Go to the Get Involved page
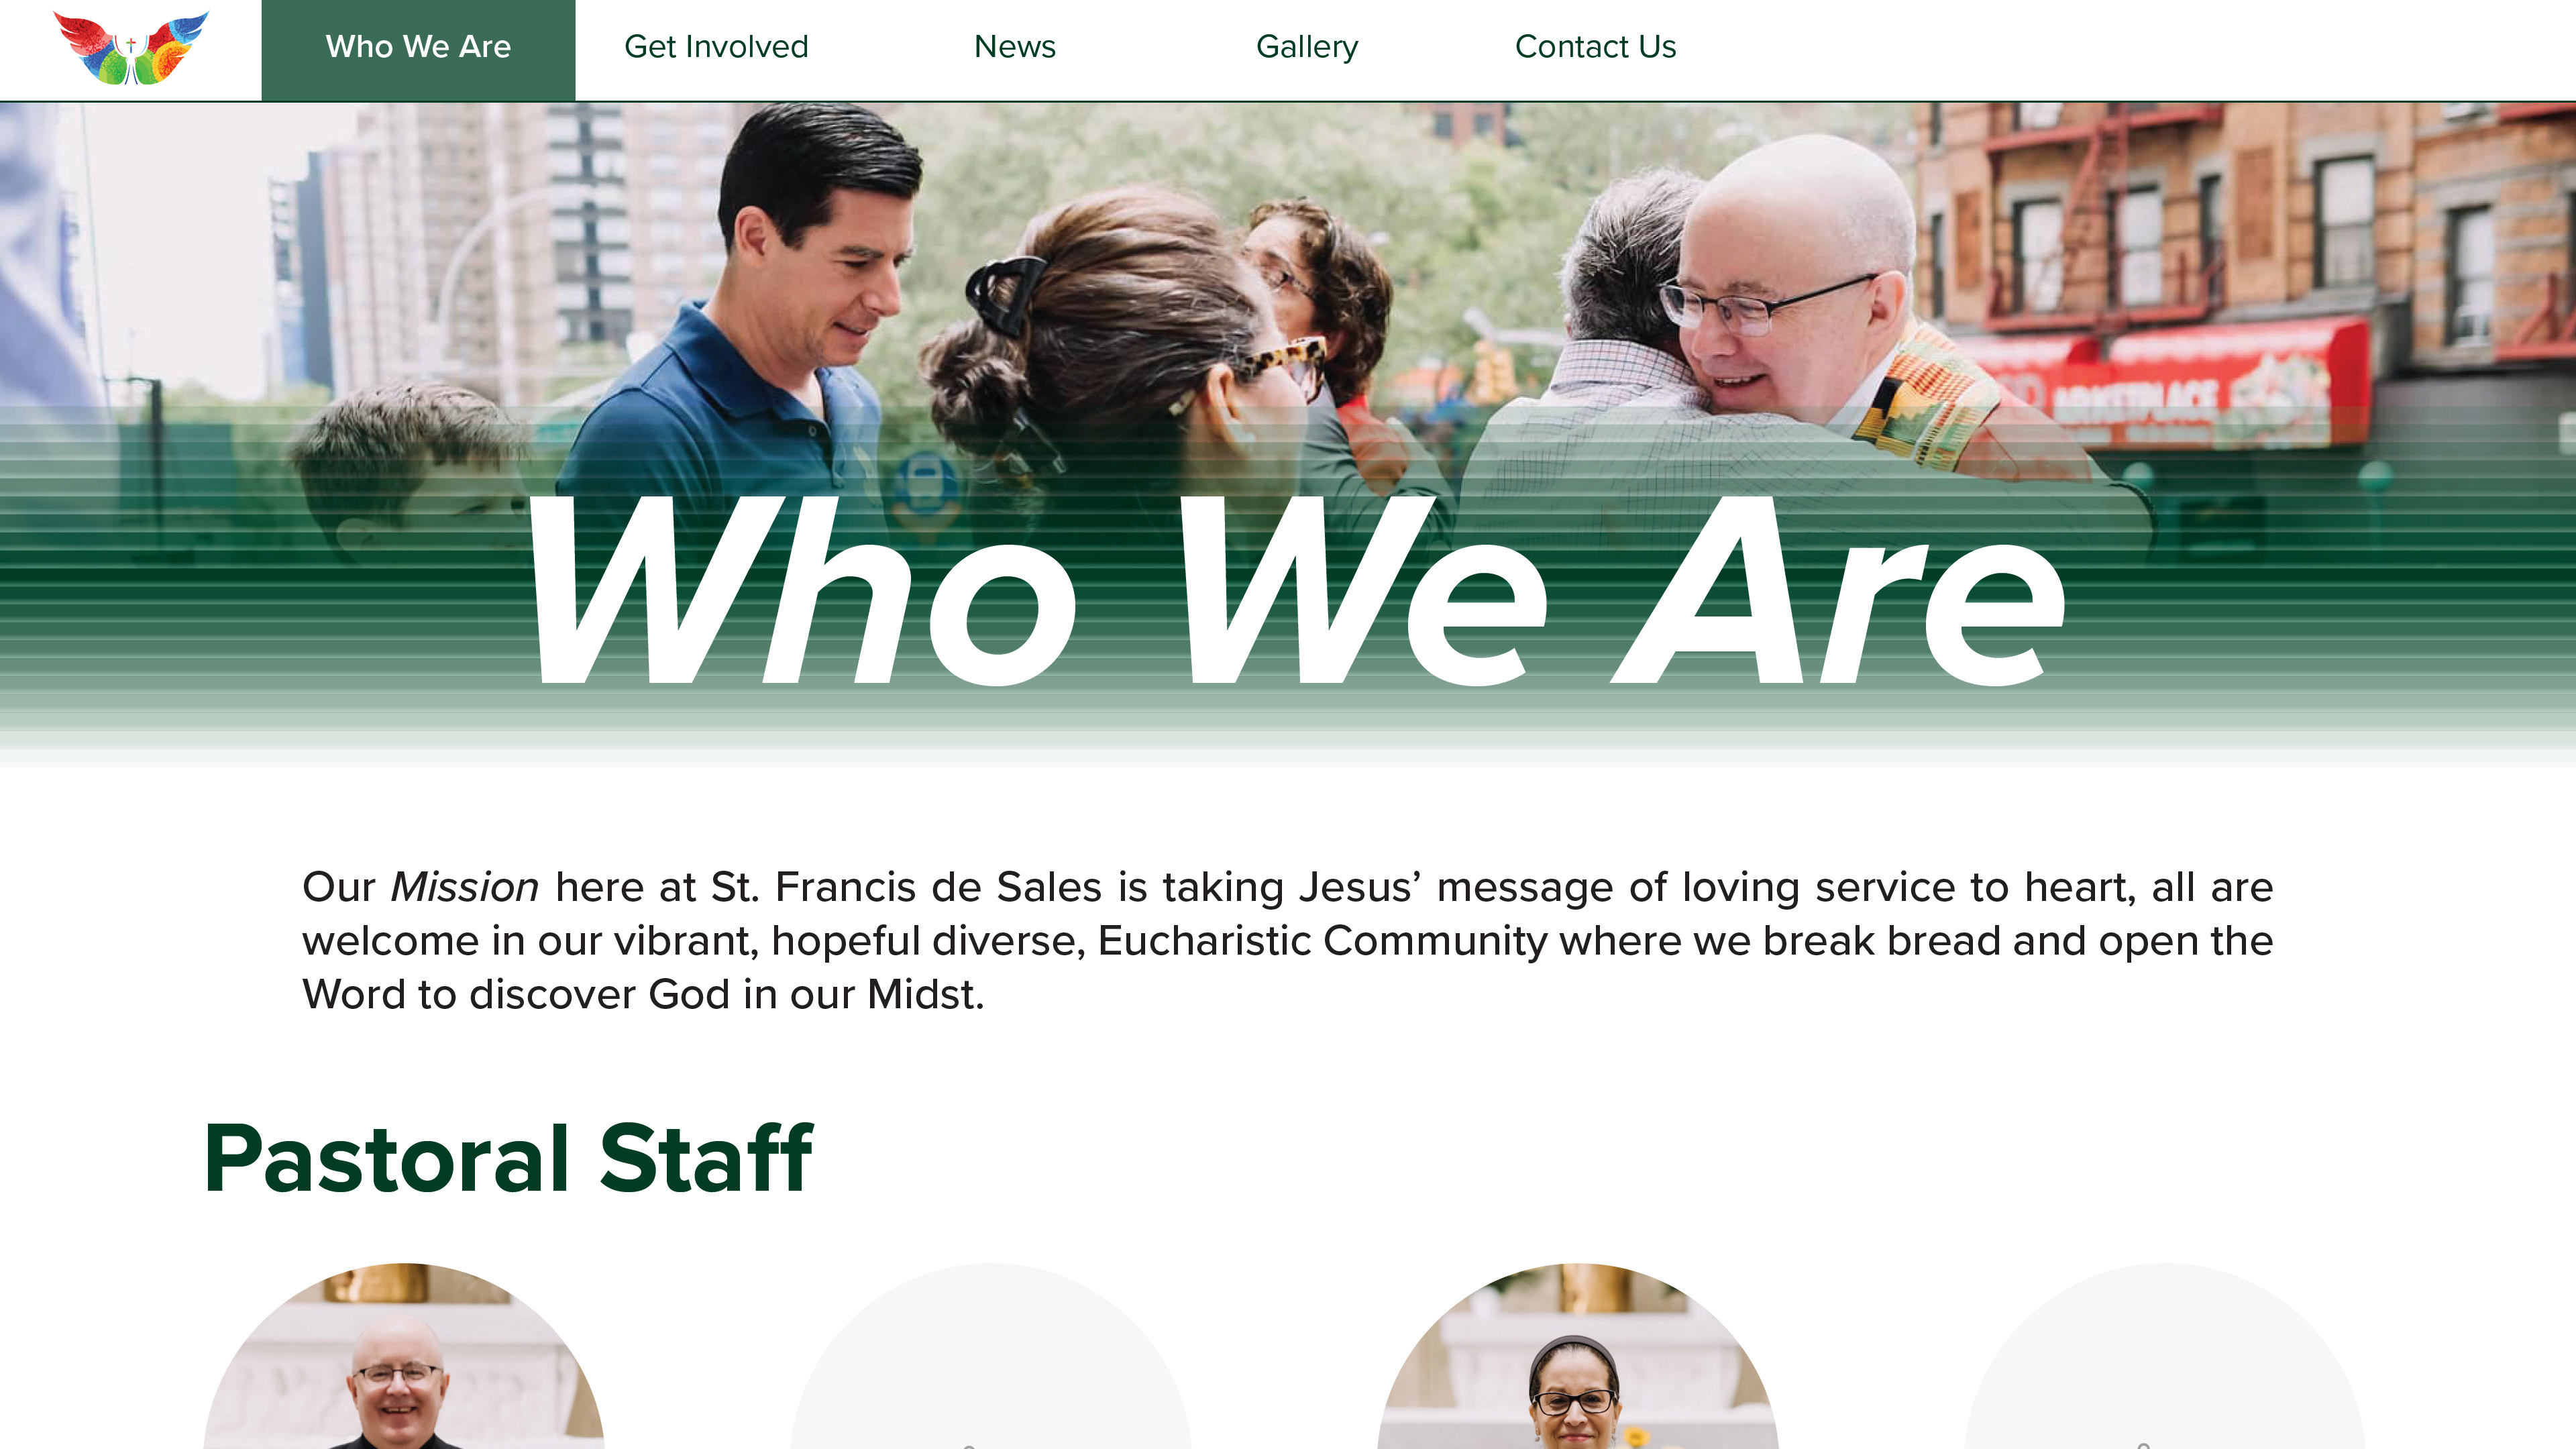 point(716,47)
